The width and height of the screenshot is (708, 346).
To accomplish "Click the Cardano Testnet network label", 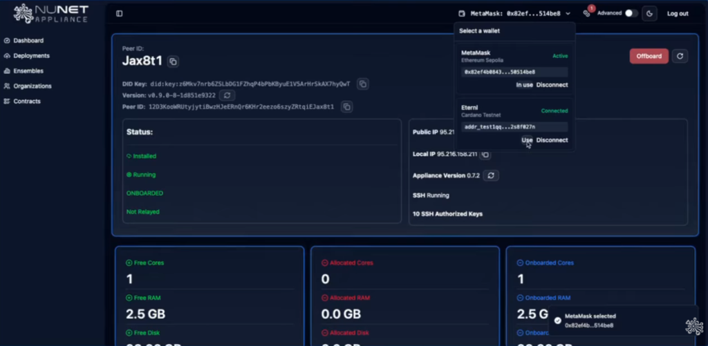I will coord(481,115).
